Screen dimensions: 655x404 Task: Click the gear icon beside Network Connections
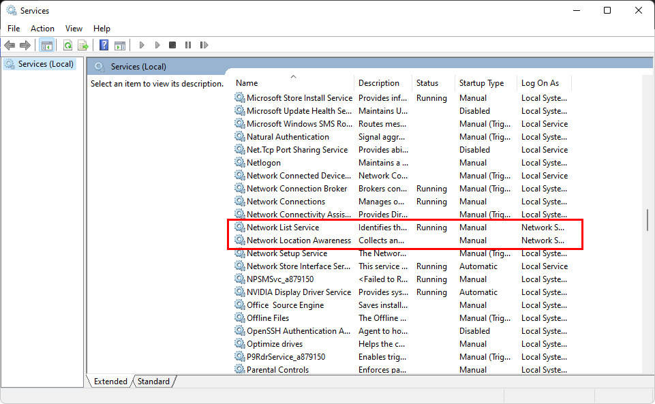239,201
